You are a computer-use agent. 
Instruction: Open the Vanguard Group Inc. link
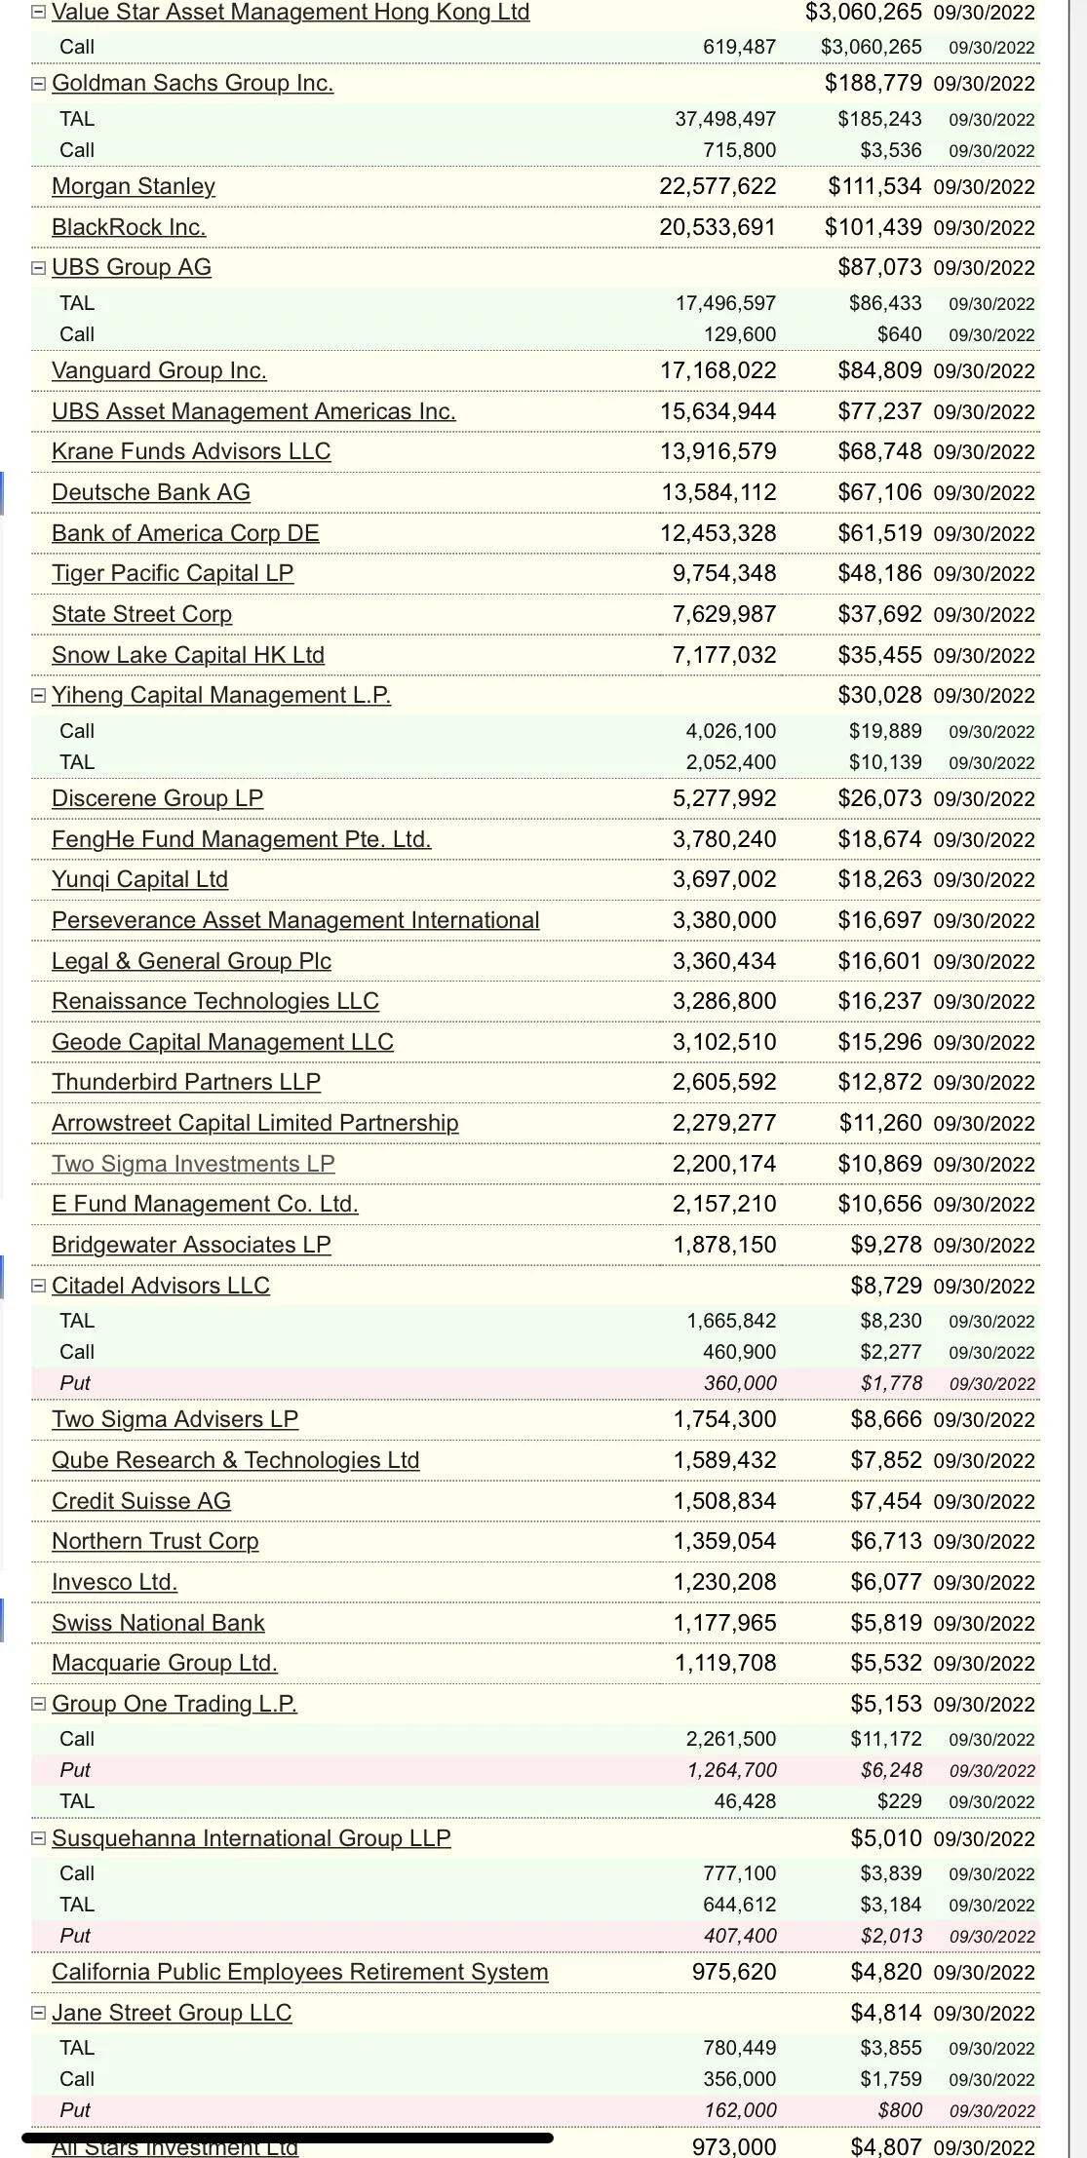[x=159, y=370]
